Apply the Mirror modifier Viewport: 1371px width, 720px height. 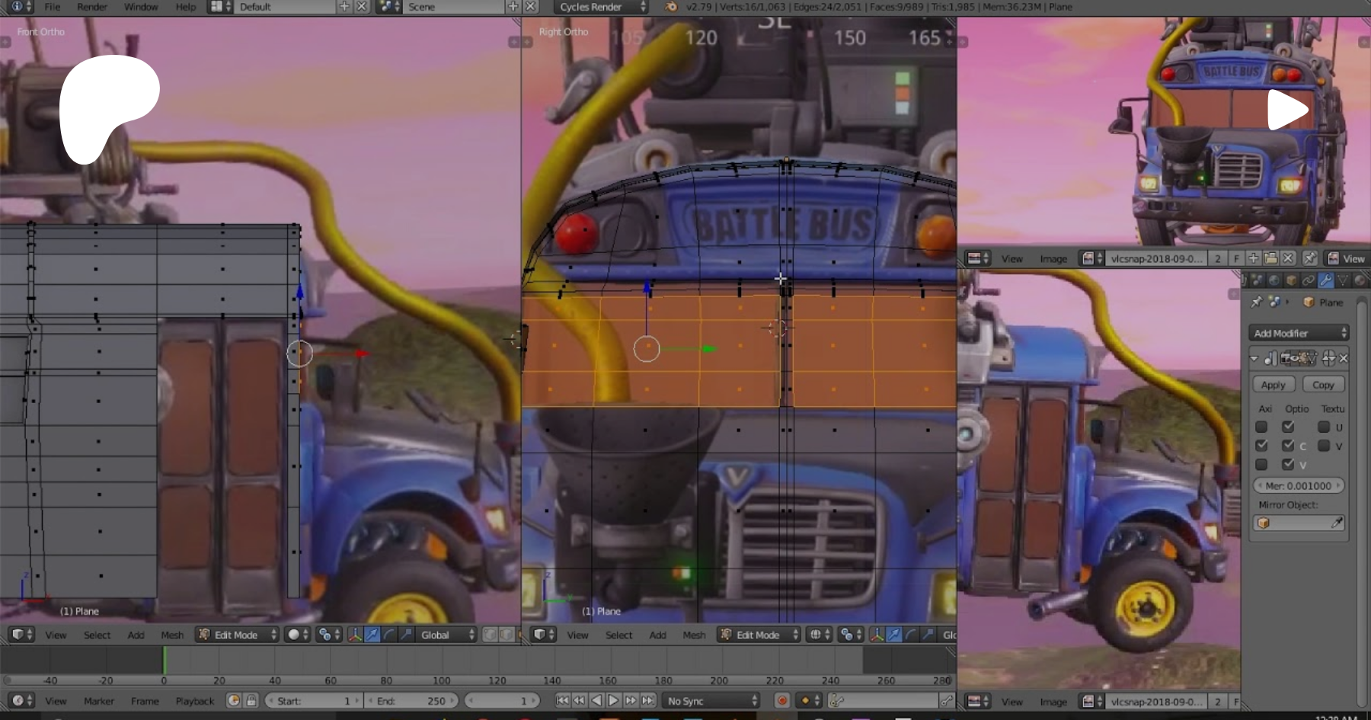[1274, 385]
